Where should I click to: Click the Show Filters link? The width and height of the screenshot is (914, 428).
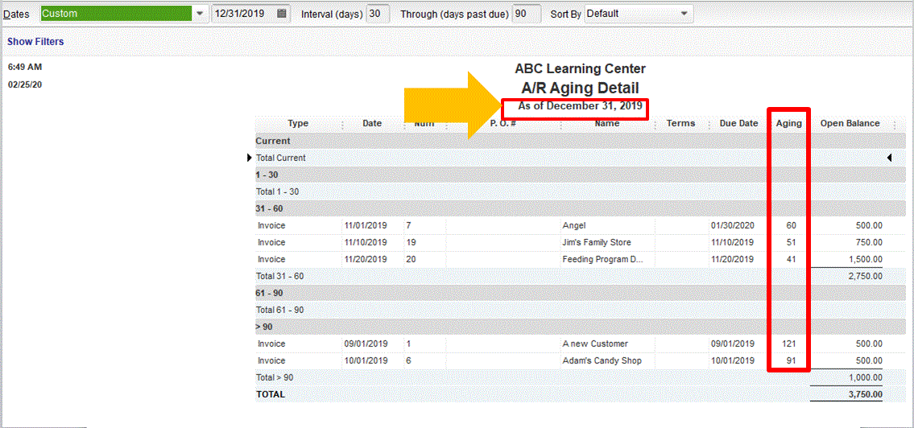[x=35, y=41]
